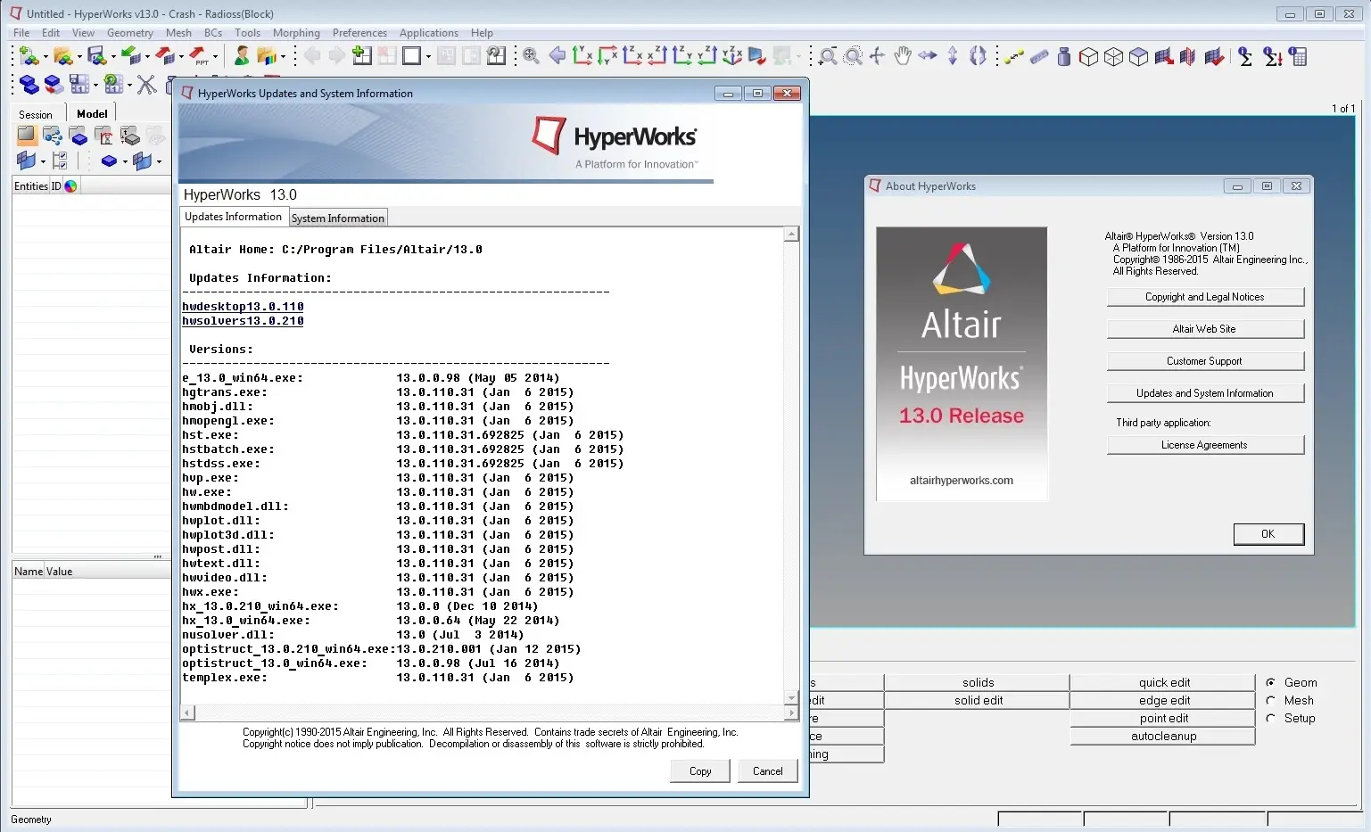Select the Pan hand tool
Screen dimensions: 1371x832
click(x=903, y=56)
